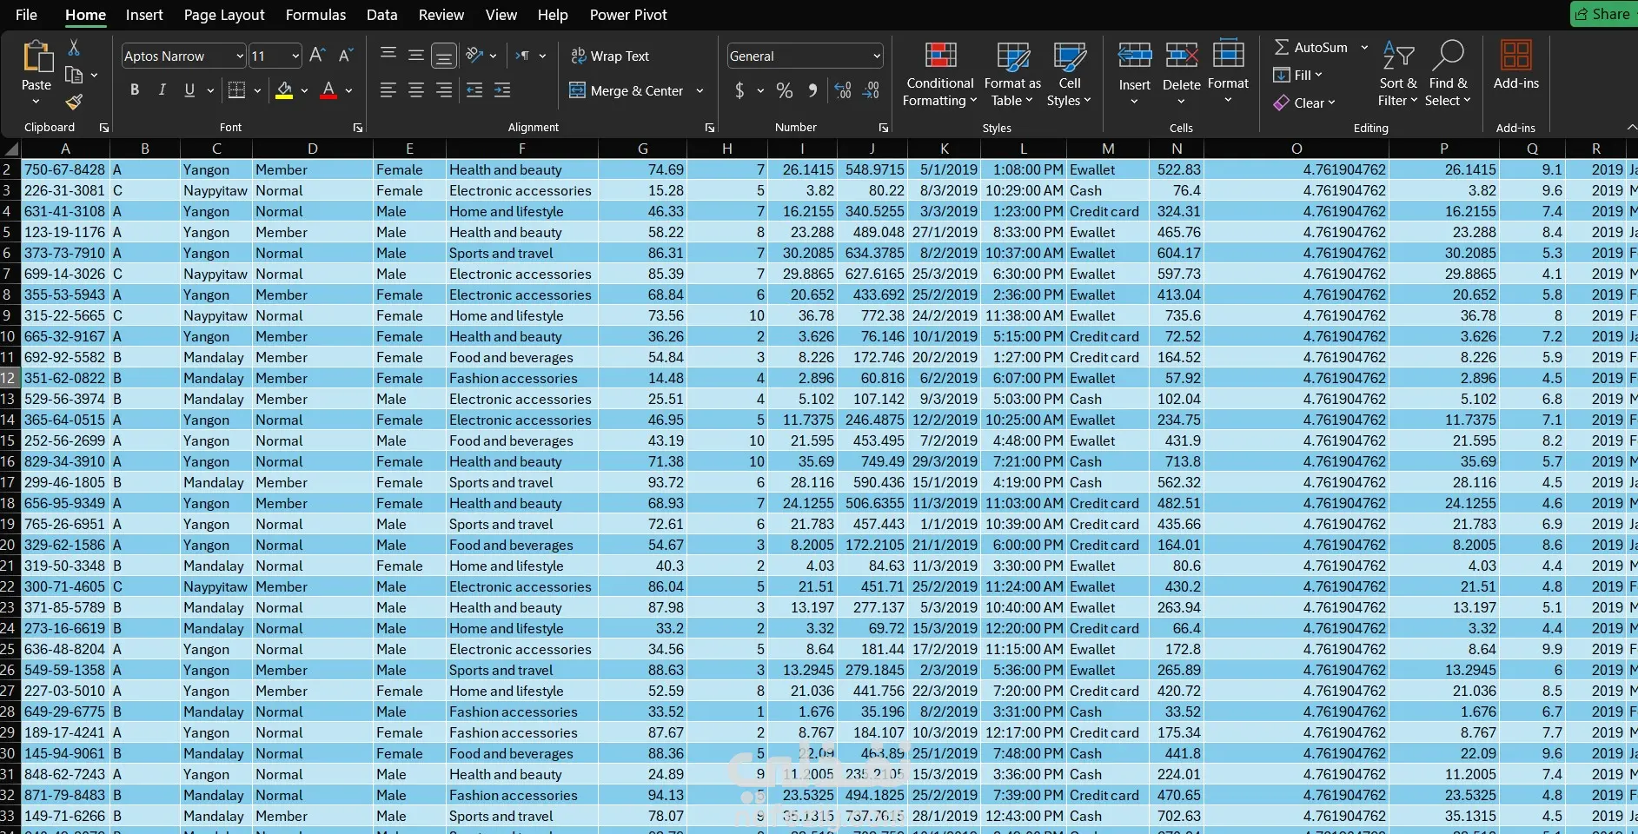Expand the font name dropdown

click(x=240, y=56)
